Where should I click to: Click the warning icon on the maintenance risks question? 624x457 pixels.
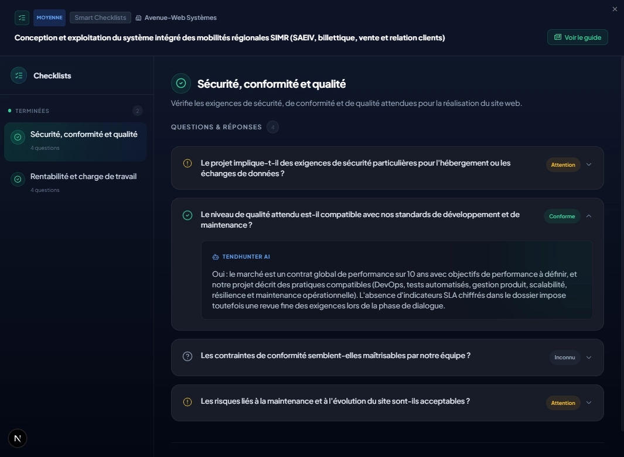coord(187,402)
